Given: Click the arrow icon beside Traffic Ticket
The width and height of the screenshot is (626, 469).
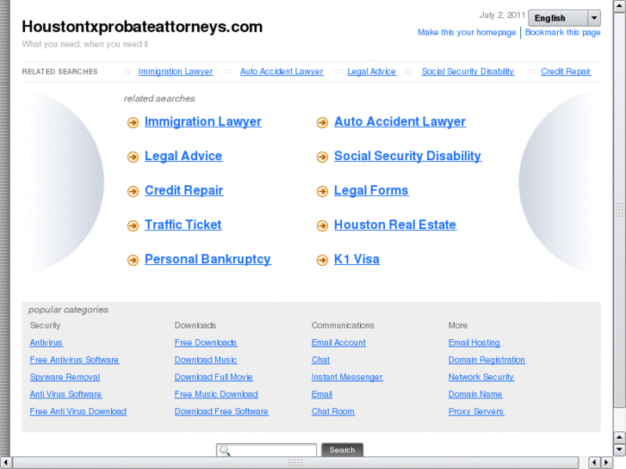Looking at the screenshot, I should pyautogui.click(x=133, y=226).
